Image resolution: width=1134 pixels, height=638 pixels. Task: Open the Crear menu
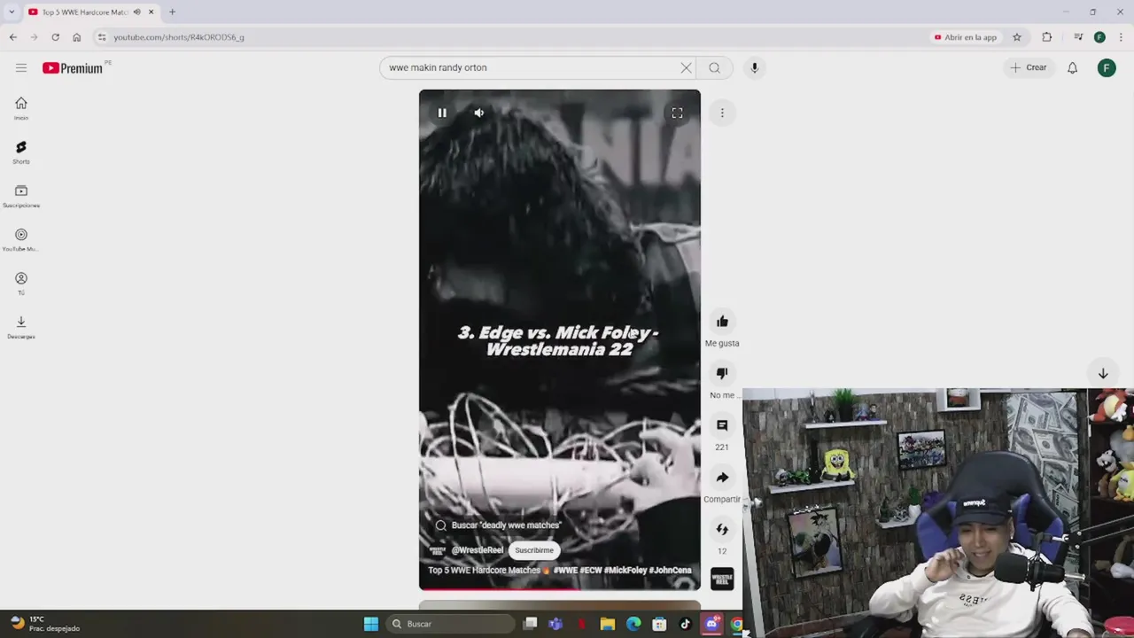pos(1029,67)
